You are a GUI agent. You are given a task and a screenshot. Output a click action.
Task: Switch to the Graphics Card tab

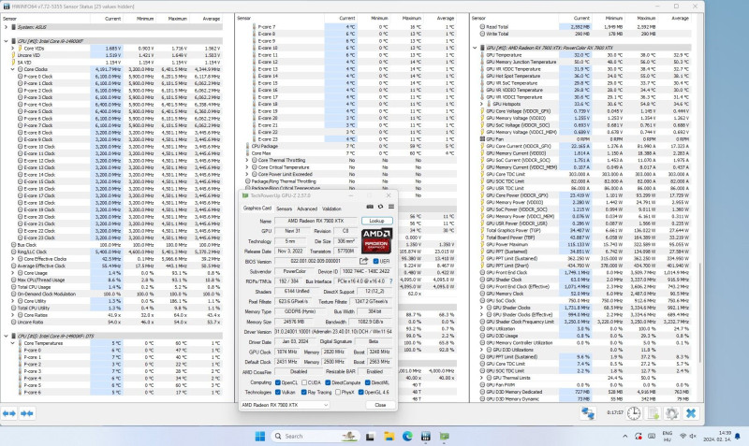[x=257, y=208]
